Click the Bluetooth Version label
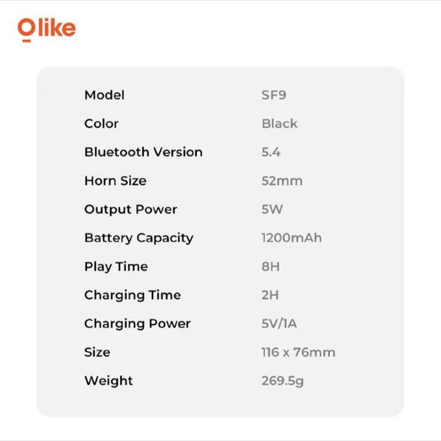441x441 pixels. 143,152
